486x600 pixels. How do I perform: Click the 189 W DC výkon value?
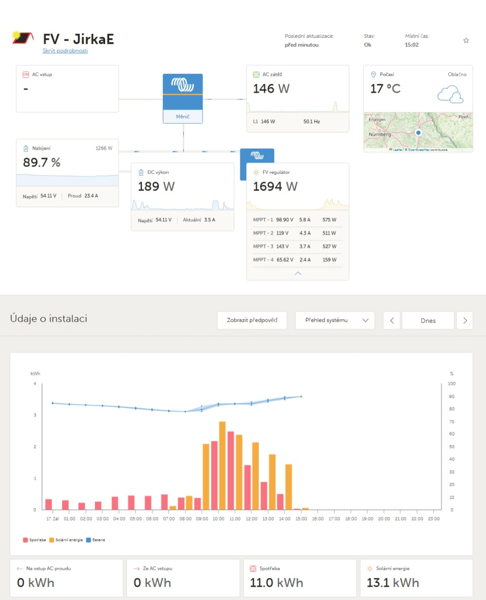[x=156, y=187]
